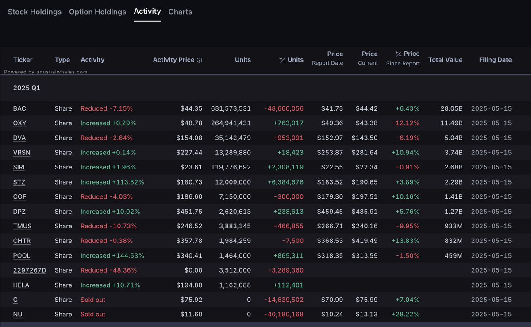Click the info icon beside Activity Price
This screenshot has width=531, height=327.
199,60
